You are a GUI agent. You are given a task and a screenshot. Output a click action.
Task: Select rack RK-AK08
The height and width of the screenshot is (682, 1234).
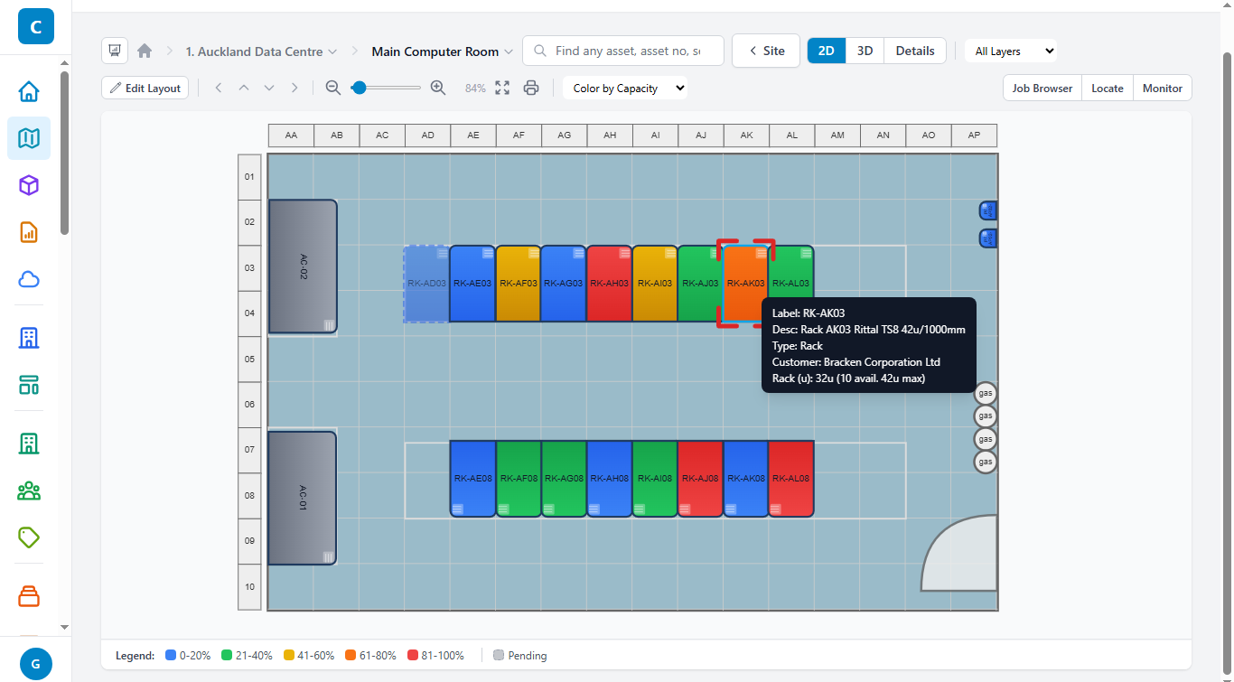pyautogui.click(x=746, y=479)
